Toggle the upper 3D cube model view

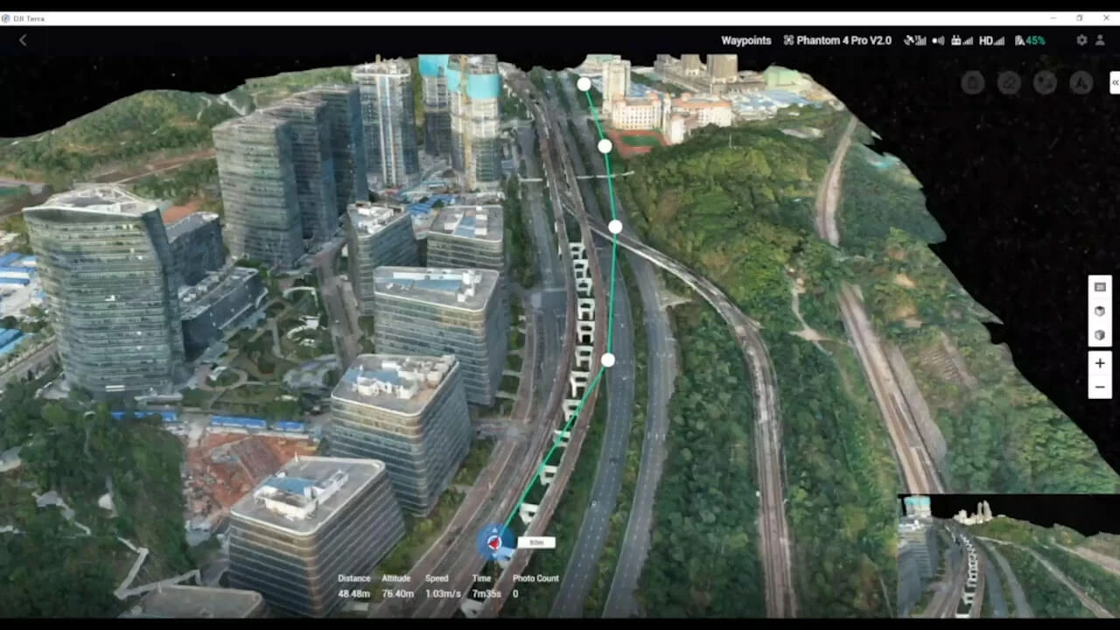[x=1100, y=311]
